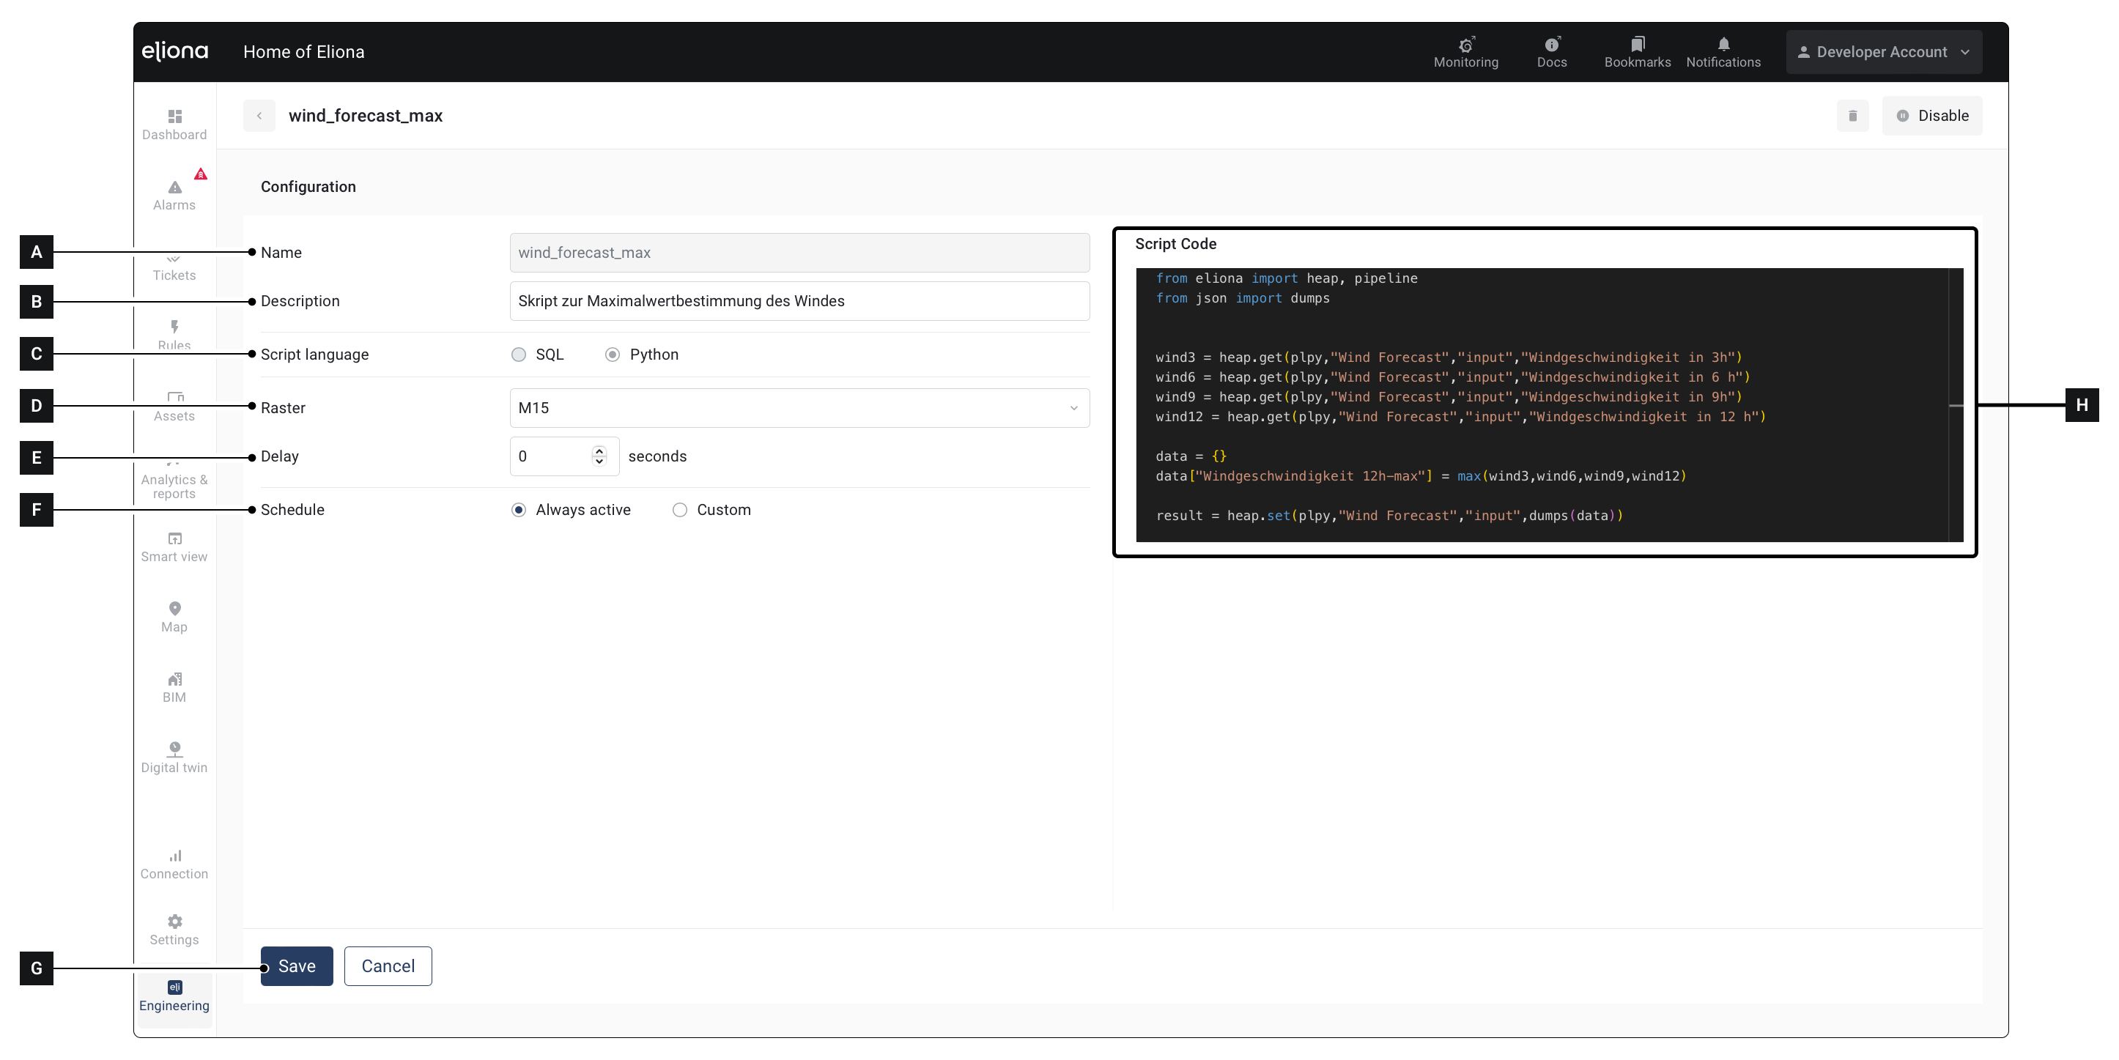Viewport: 2119px width, 1060px height.
Task: Go back with the left chevron button
Action: point(259,116)
